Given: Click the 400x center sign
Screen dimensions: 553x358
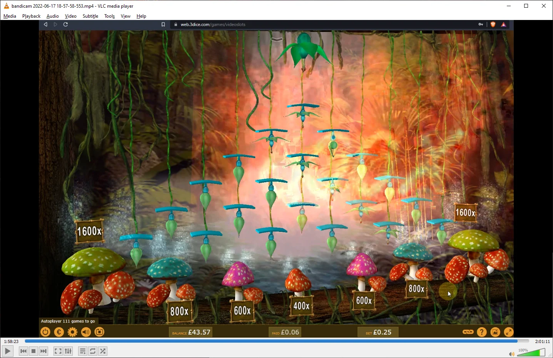Looking at the screenshot, I should [x=301, y=306].
